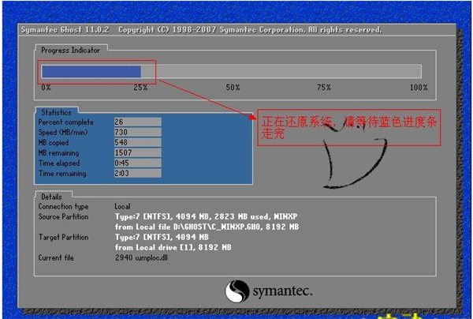This screenshot has height=319, width=473.
Task: Click the 75% progress scale label
Action: click(324, 88)
